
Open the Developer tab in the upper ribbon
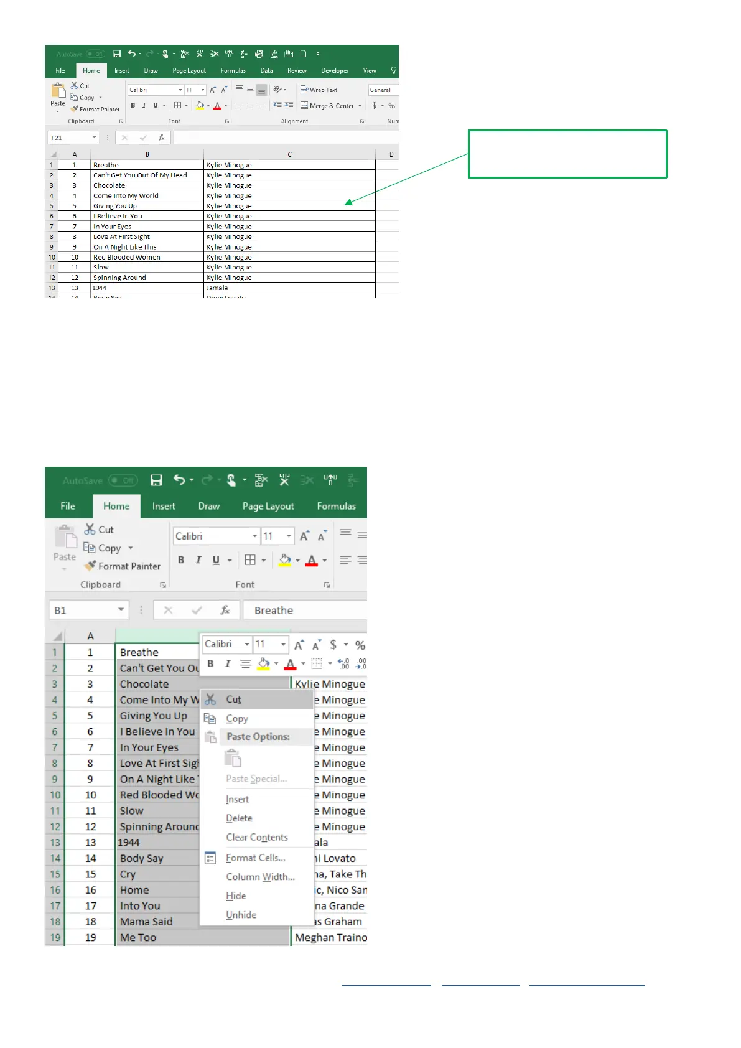[335, 70]
